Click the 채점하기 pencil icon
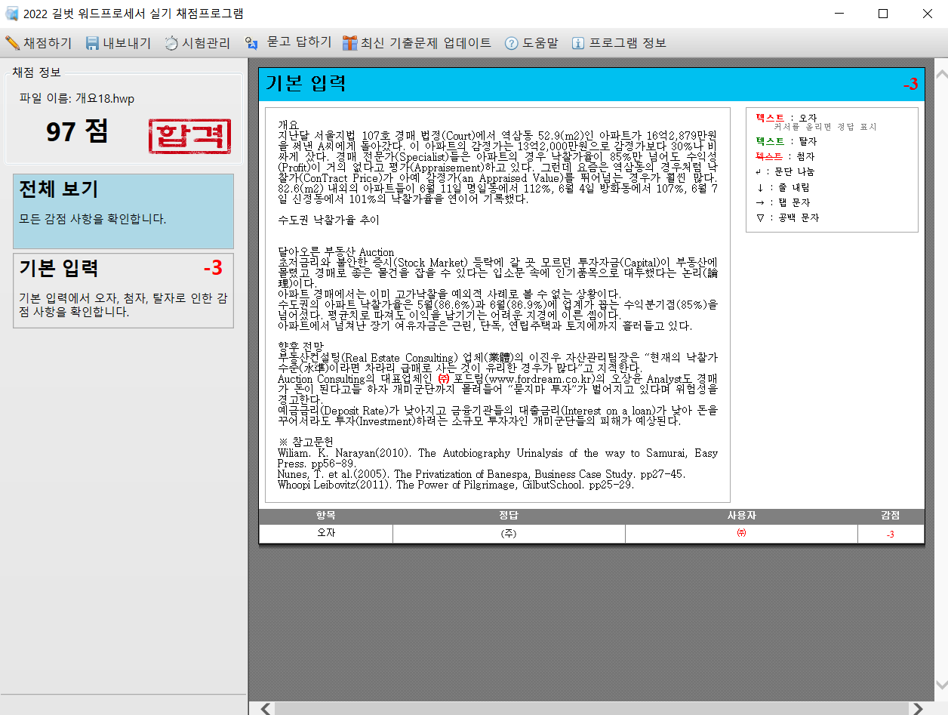The height and width of the screenshot is (715, 948). pyautogui.click(x=12, y=43)
